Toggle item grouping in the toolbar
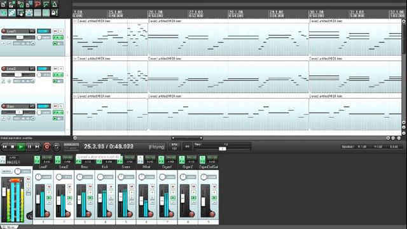 (x=12, y=13)
